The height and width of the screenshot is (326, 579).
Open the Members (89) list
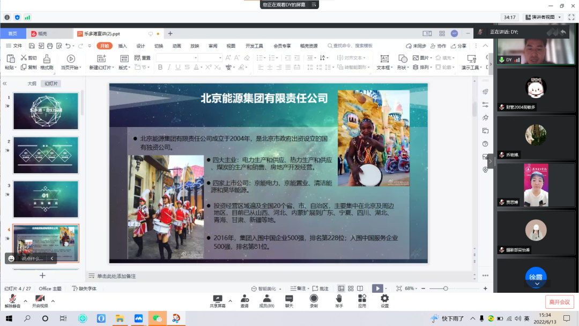point(266,300)
